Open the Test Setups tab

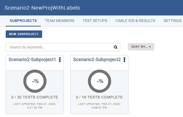[x=95, y=21]
